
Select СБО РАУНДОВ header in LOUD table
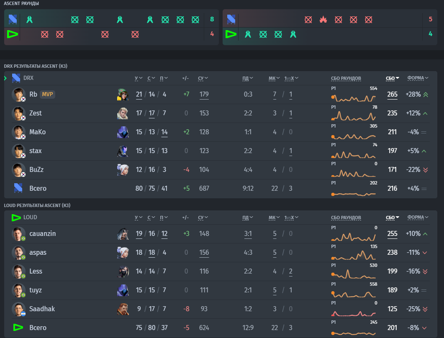pos(346,218)
